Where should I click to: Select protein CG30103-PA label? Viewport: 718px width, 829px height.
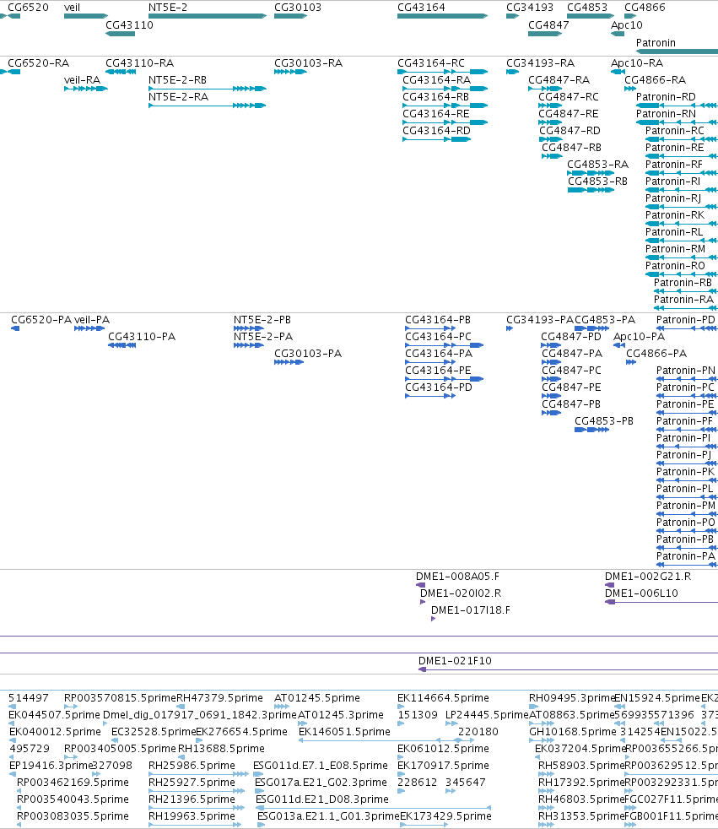[x=308, y=354]
